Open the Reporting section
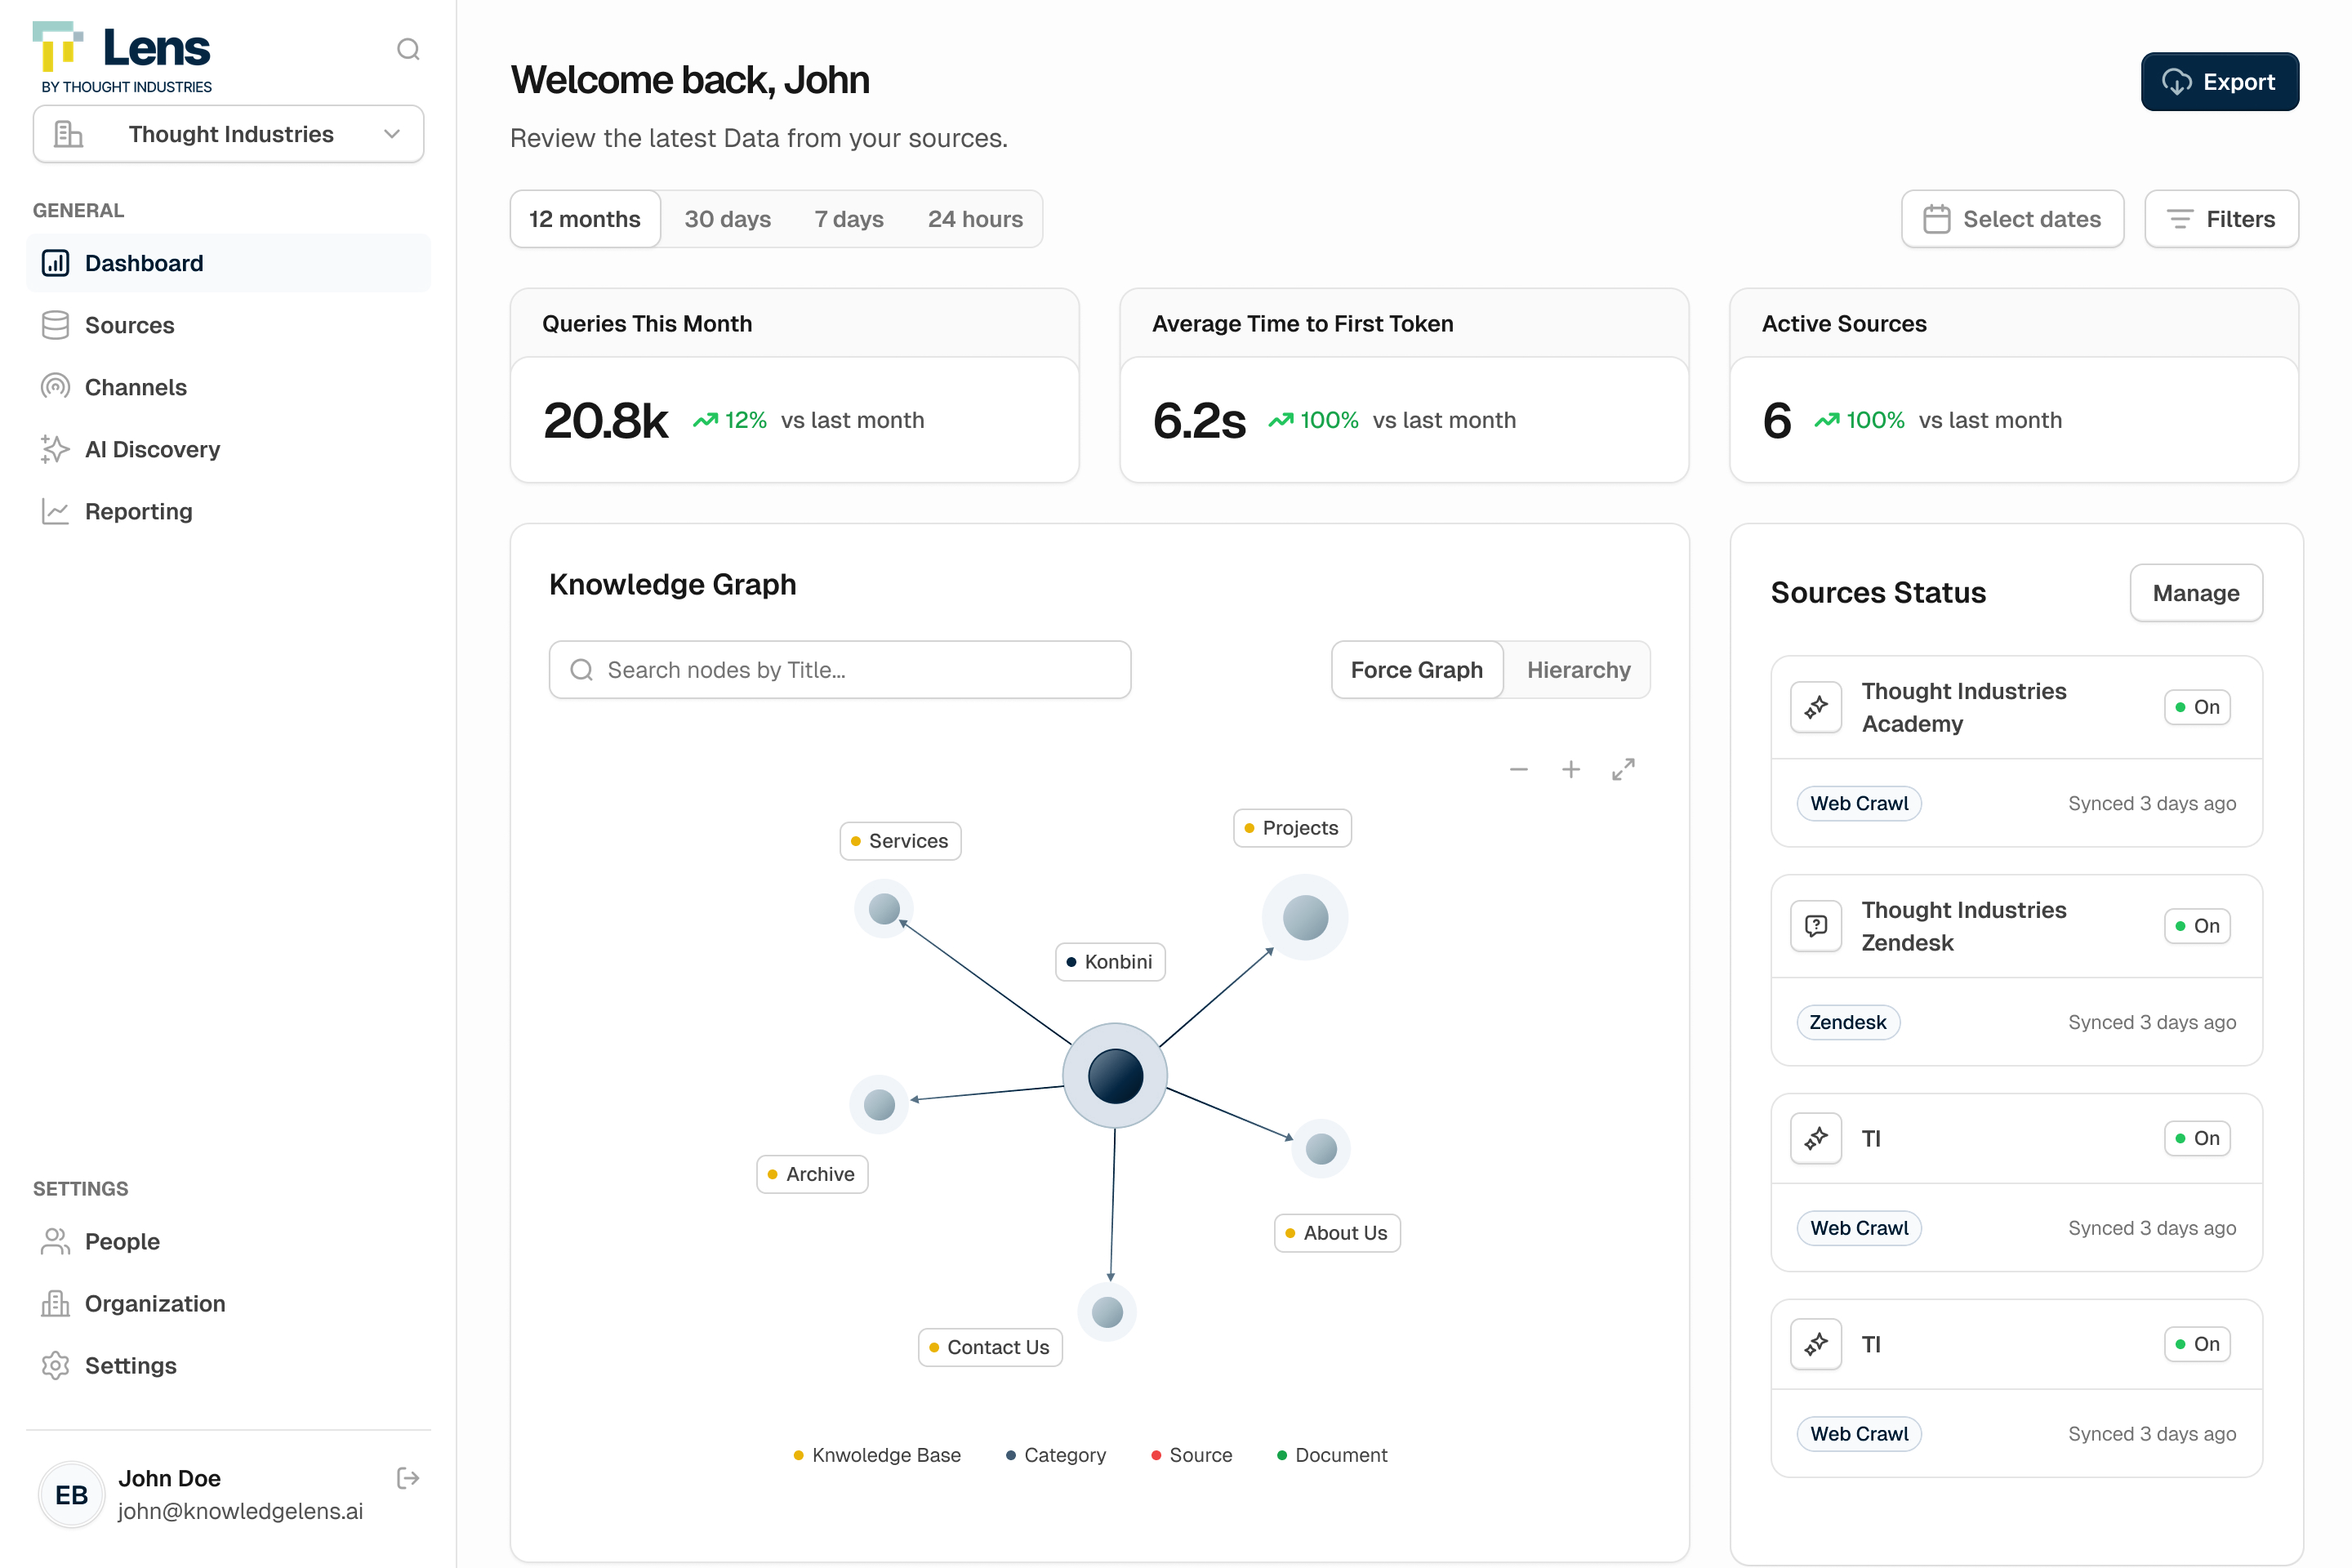 click(228, 511)
